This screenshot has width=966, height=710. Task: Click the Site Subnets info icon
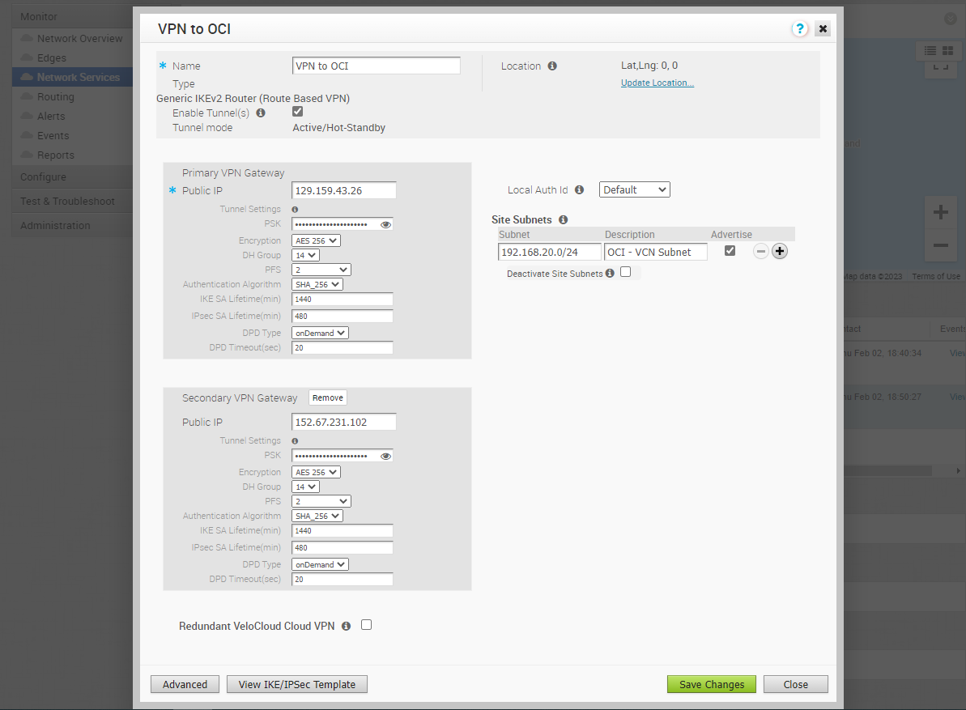point(563,220)
